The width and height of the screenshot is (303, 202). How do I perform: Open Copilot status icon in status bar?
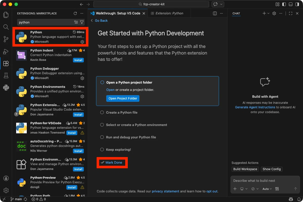[x=291, y=199]
